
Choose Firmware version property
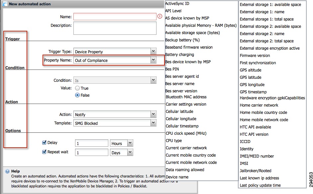(x=255, y=56)
